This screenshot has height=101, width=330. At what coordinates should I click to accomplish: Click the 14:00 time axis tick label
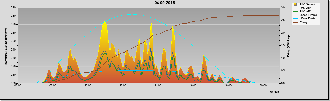[x=158, y=85]
